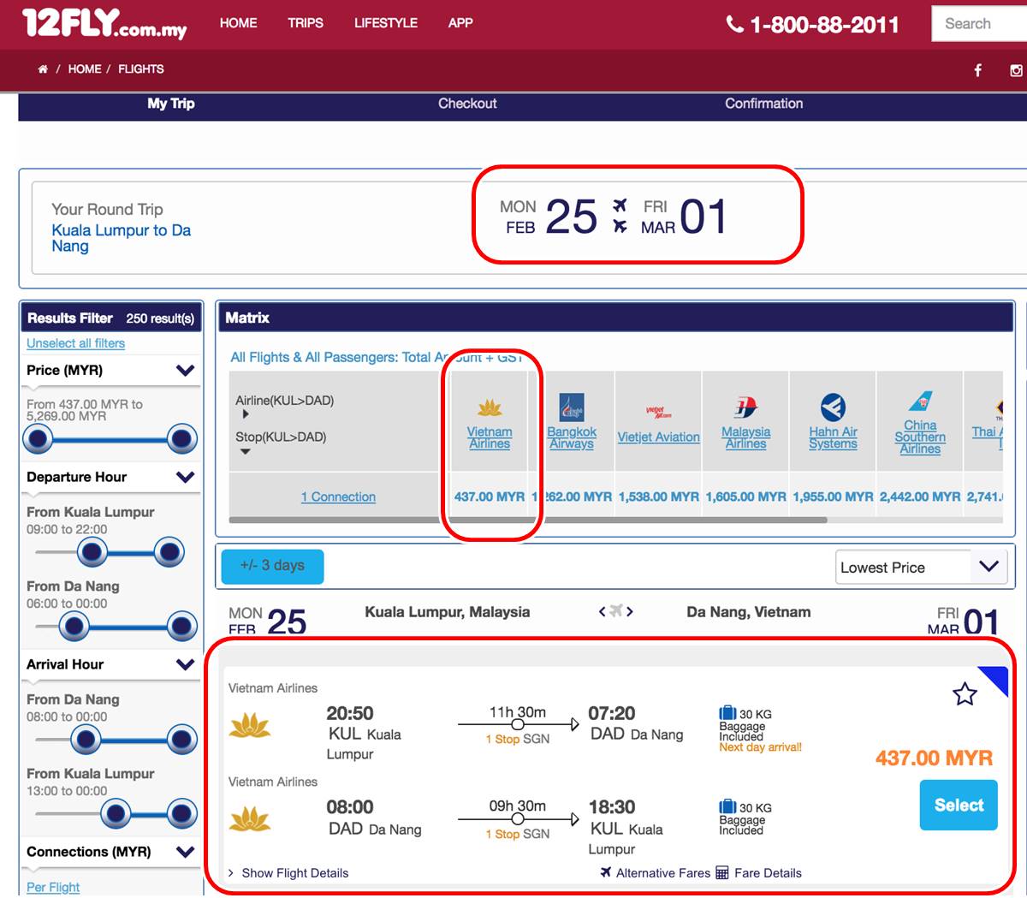Viewport: 1027px width, 898px height.
Task: Click the plane swap icon between cities
Action: [616, 611]
